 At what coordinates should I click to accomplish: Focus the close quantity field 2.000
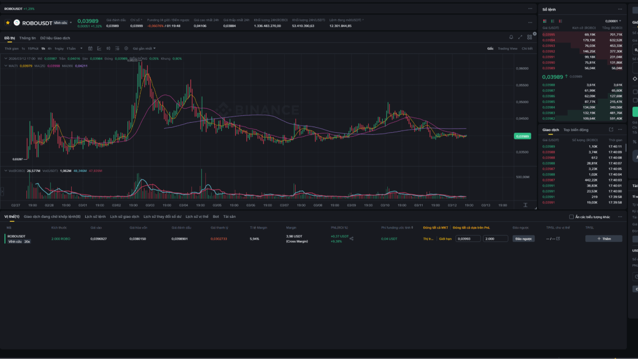(x=495, y=239)
